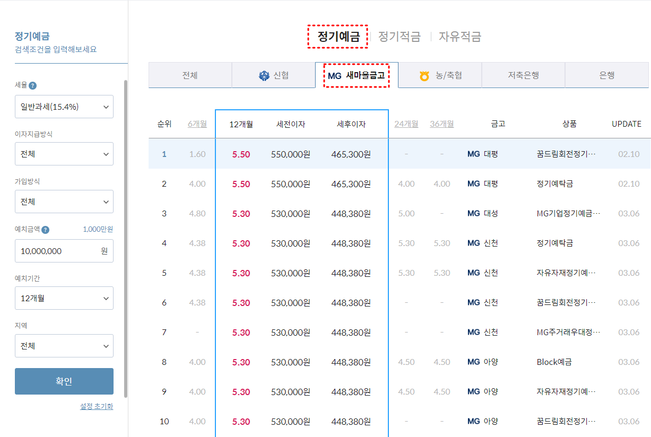Click the 1,000만원 amount label
This screenshot has width=651, height=437.
click(98, 230)
